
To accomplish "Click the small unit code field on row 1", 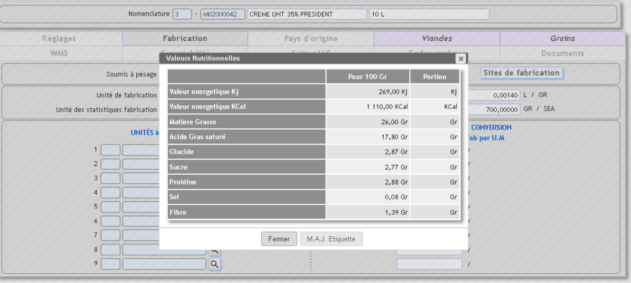I will point(110,149).
